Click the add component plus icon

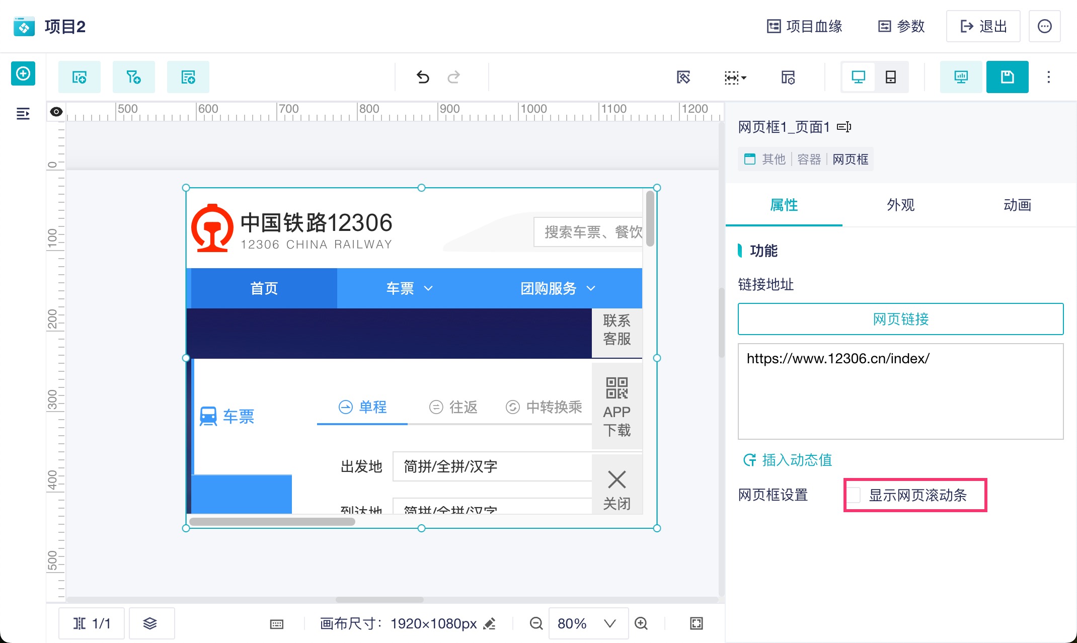(x=23, y=74)
